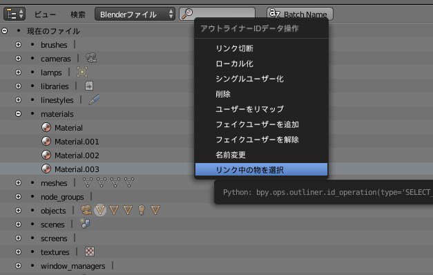The width and height of the screenshot is (433, 275).
Task: Click the highlighted mesh object icon in objects row
Action: 100,210
